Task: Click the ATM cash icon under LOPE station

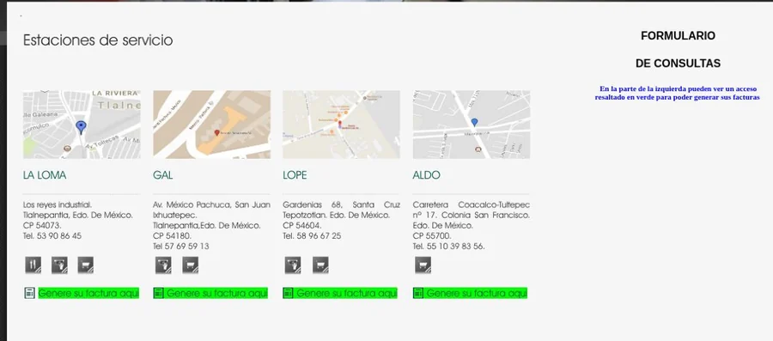Action: tap(293, 265)
